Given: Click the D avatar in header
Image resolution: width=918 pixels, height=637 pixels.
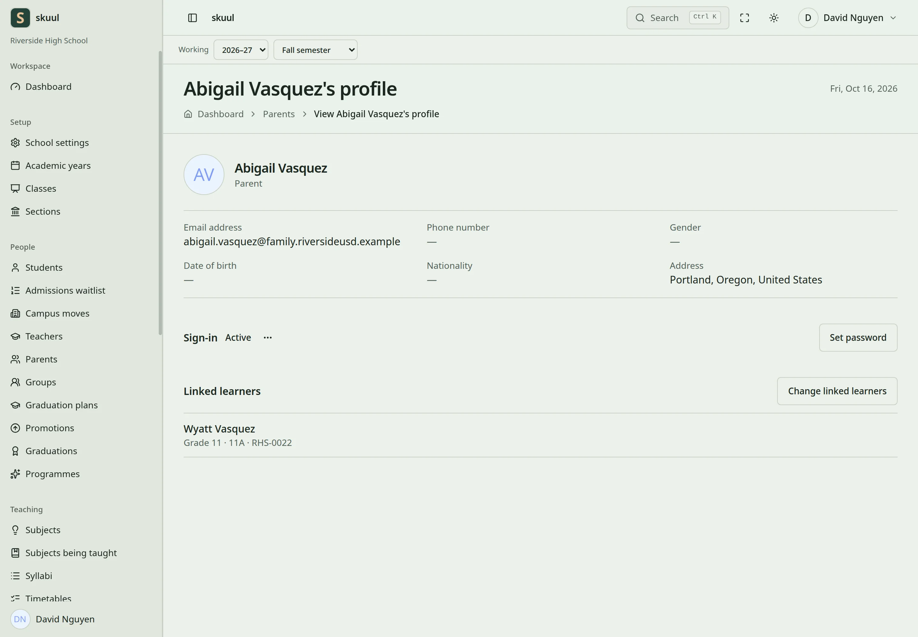Looking at the screenshot, I should [x=808, y=18].
